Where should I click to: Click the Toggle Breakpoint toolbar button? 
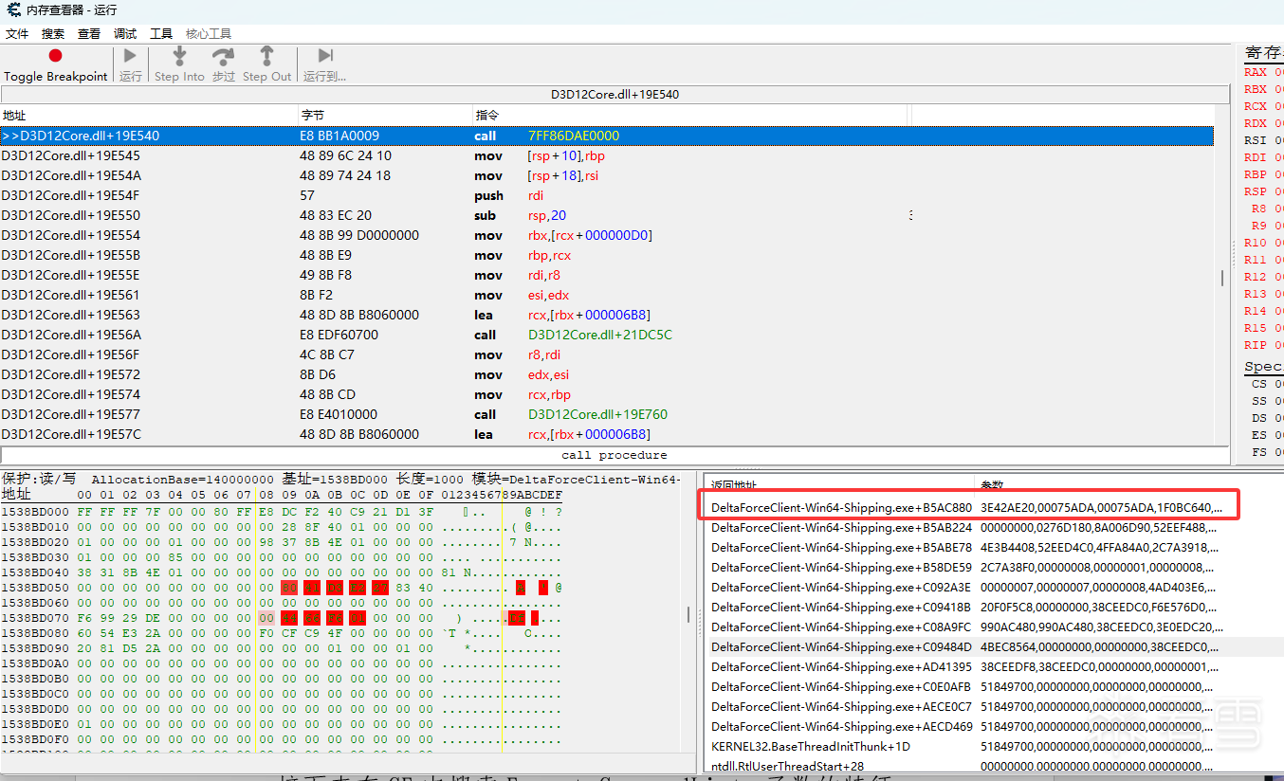pyautogui.click(x=55, y=64)
